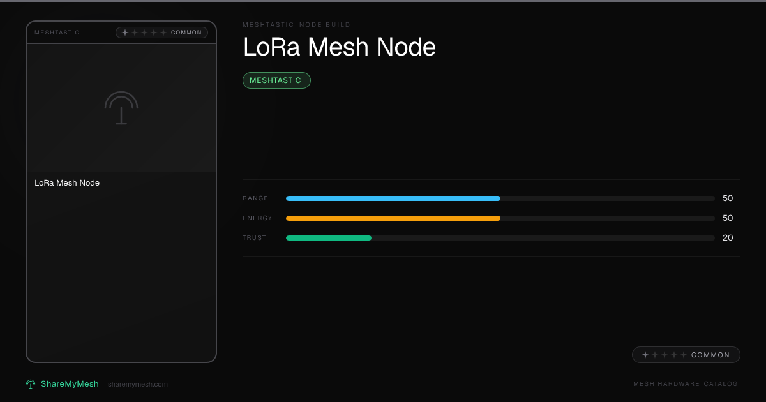Click the ENERGY stat label
Image resolution: width=766 pixels, height=402 pixels.
(257, 218)
